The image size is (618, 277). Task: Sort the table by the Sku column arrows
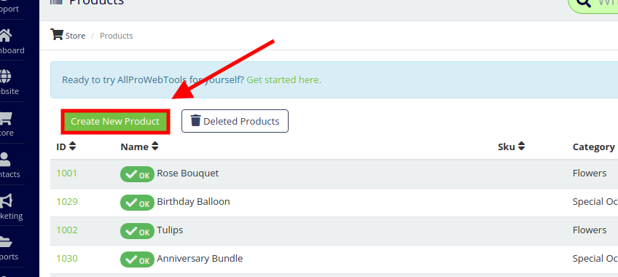point(521,147)
